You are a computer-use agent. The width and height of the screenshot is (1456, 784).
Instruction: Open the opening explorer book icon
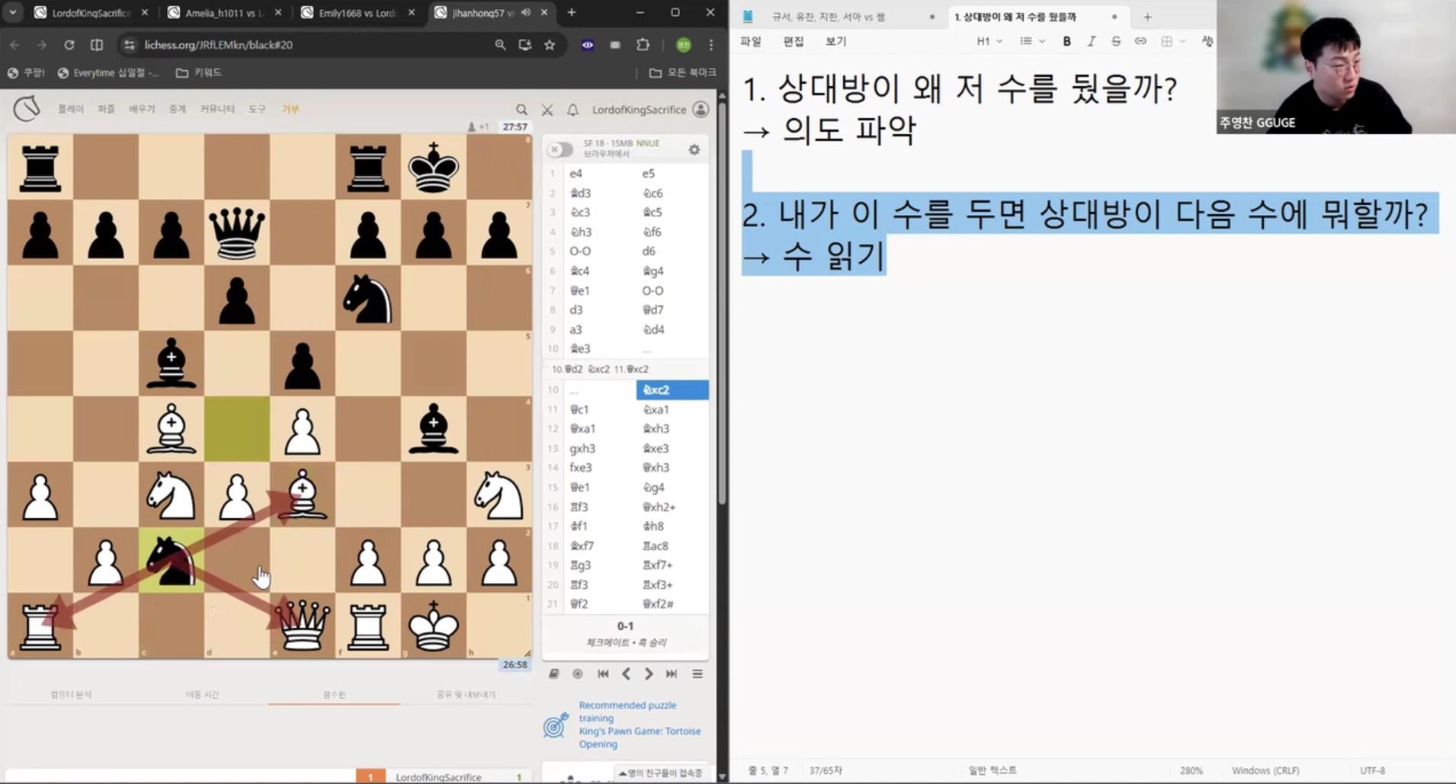pos(554,674)
